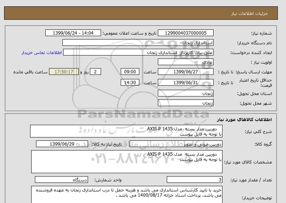Click label اولویت نیاز

coord(261,62)
